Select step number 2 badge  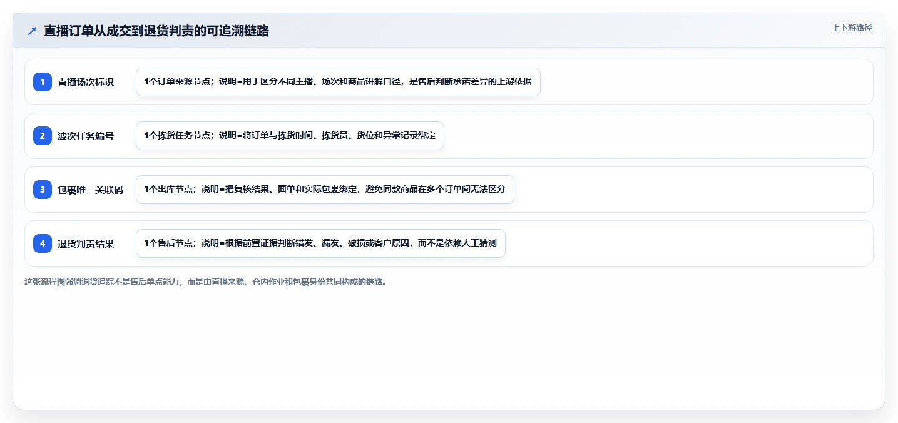tap(43, 136)
